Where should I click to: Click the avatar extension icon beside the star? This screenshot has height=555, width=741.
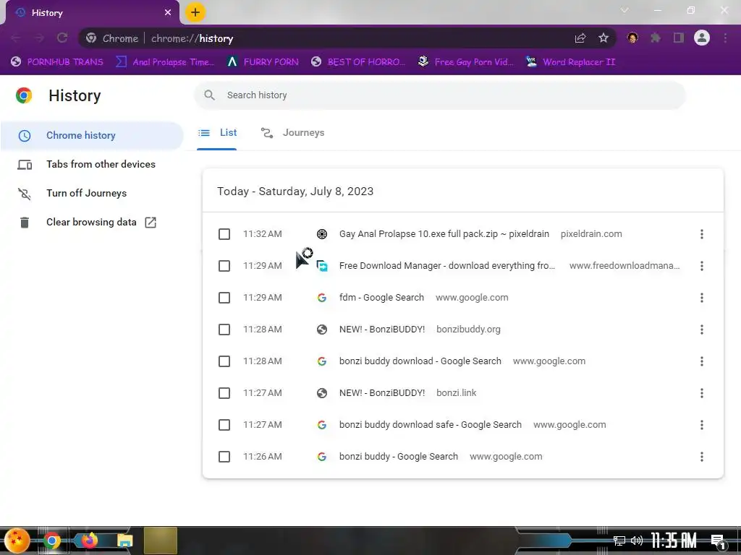point(632,38)
